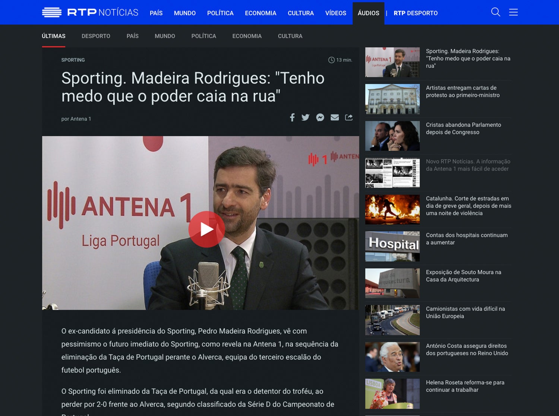
Task: Play the Madeira Rodrigues interview audio
Action: coord(206,229)
